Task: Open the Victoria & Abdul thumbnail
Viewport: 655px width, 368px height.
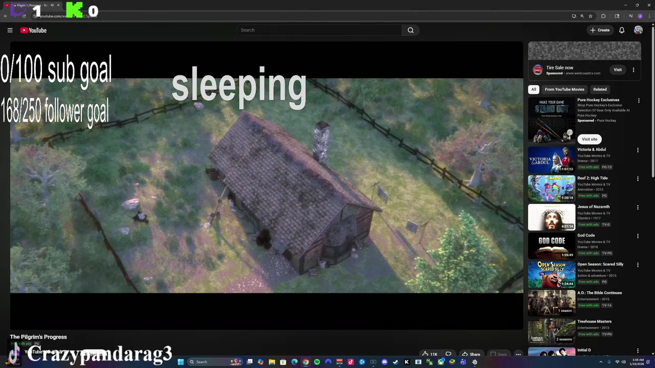Action: click(552, 160)
